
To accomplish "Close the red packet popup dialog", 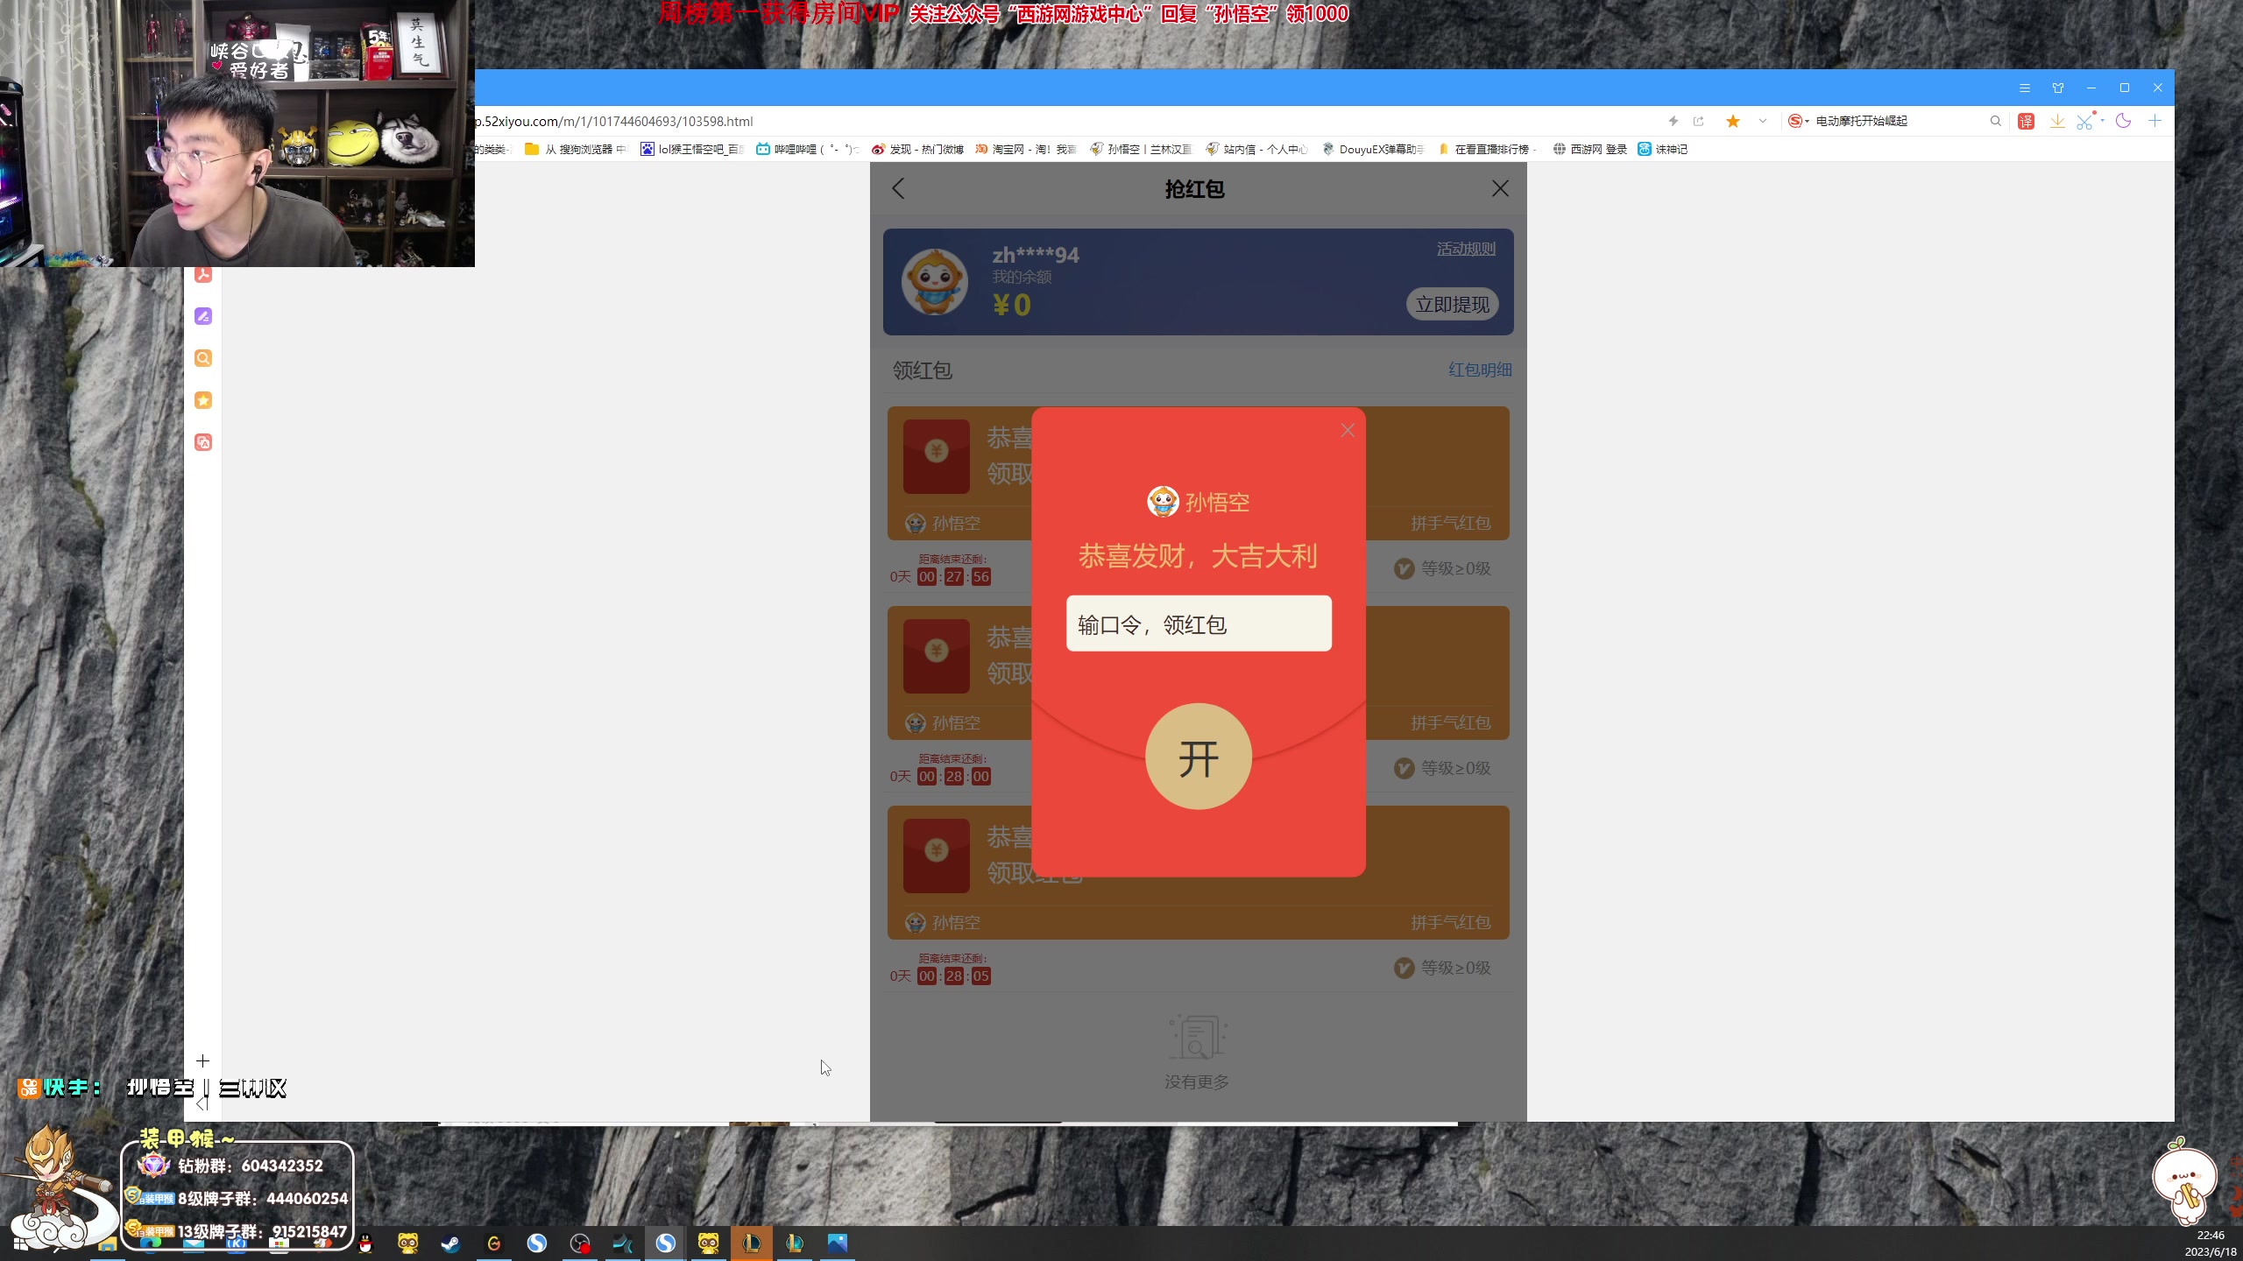I will [1348, 430].
